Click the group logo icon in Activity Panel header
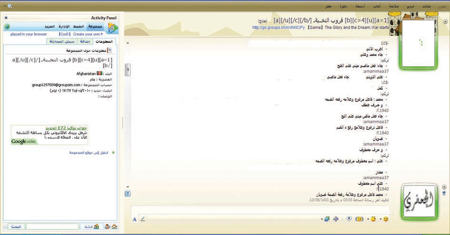 pyautogui.click(x=112, y=28)
